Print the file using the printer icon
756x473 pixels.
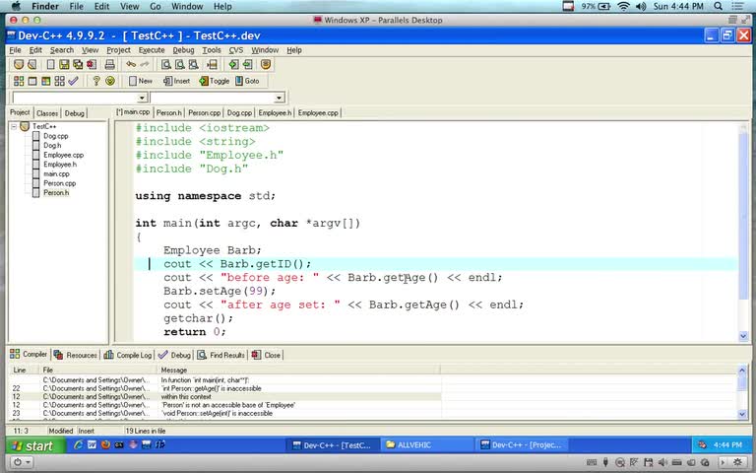pos(110,64)
